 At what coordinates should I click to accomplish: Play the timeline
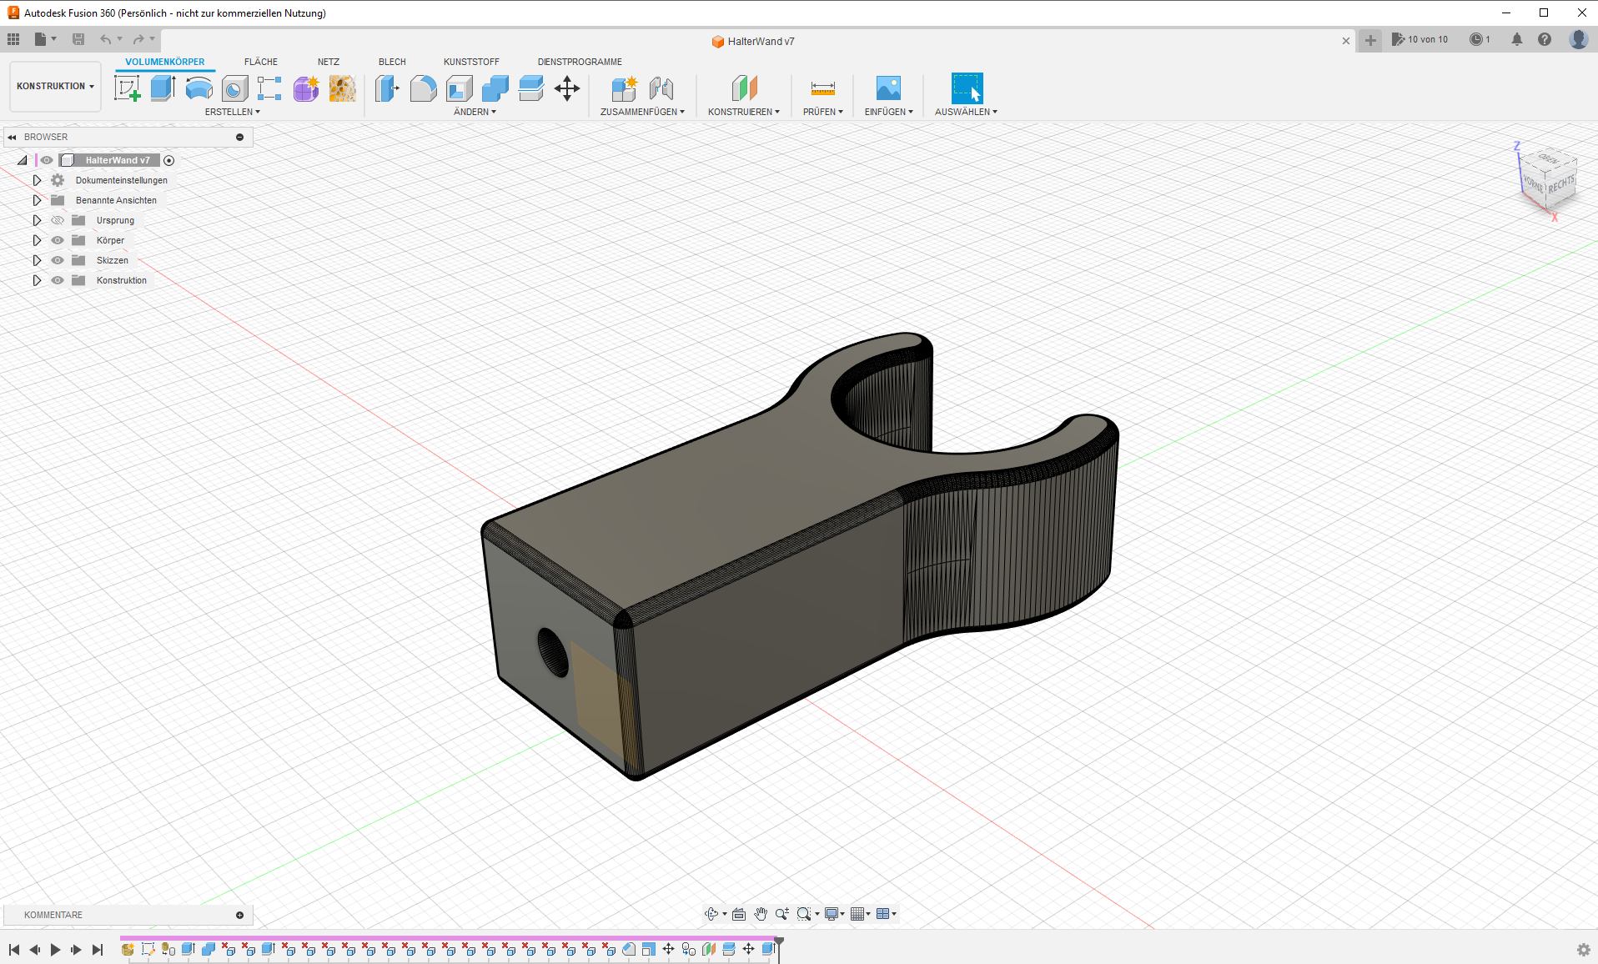click(x=55, y=950)
